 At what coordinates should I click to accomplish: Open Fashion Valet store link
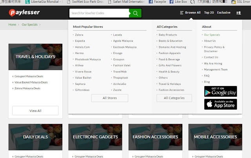[122, 65]
